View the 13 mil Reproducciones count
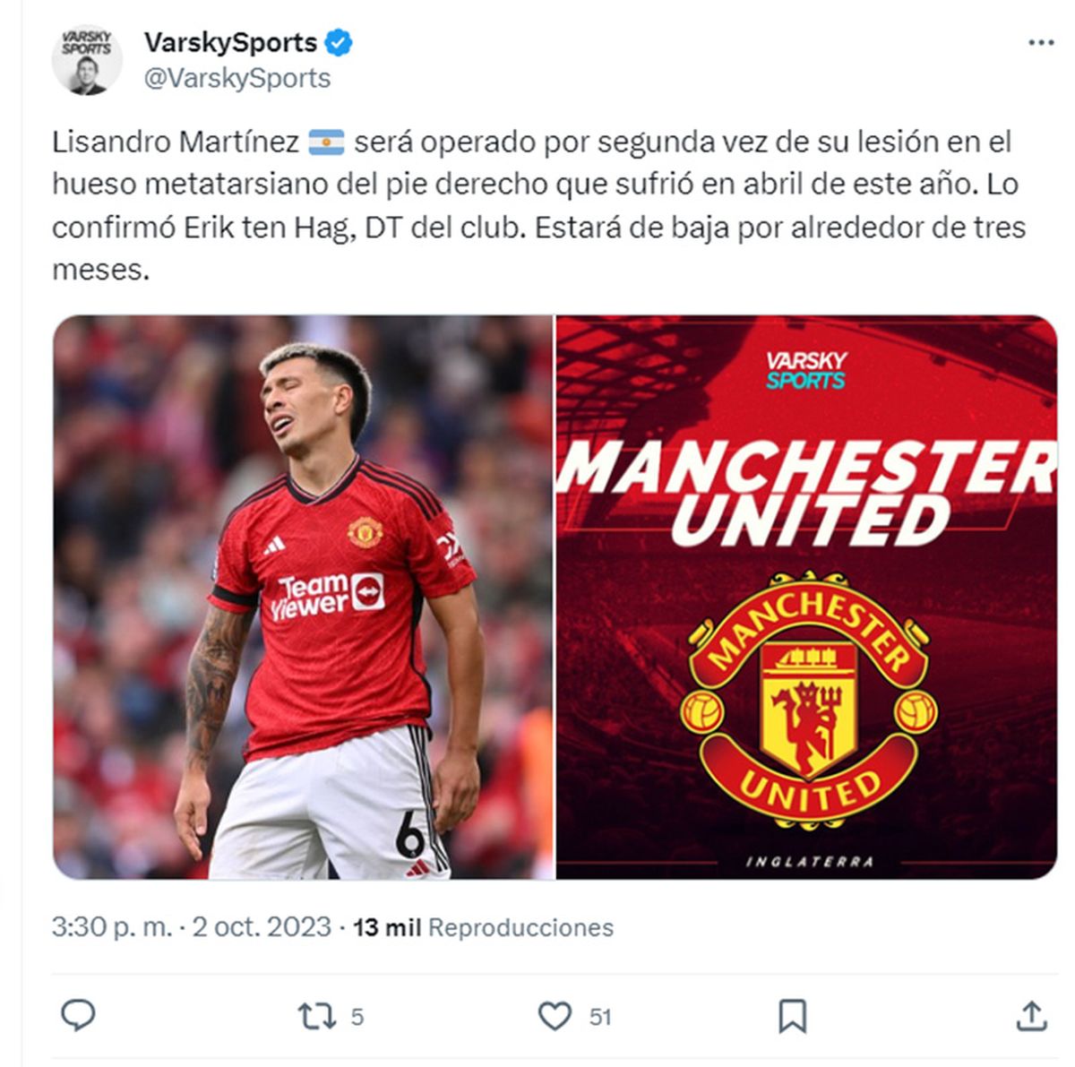Screen dimensions: 1075x1067 (x=483, y=927)
